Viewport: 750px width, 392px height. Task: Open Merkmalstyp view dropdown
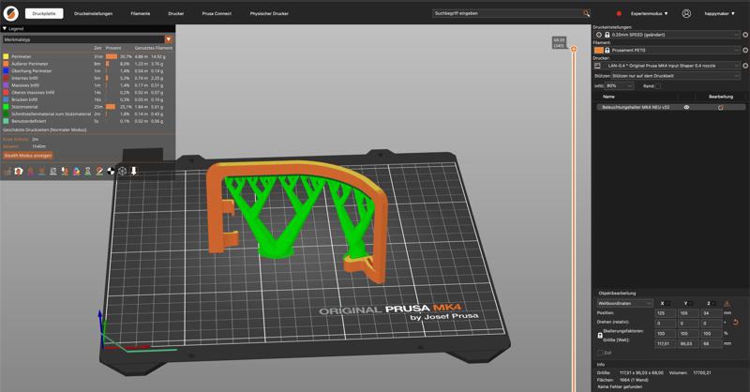pyautogui.click(x=87, y=39)
